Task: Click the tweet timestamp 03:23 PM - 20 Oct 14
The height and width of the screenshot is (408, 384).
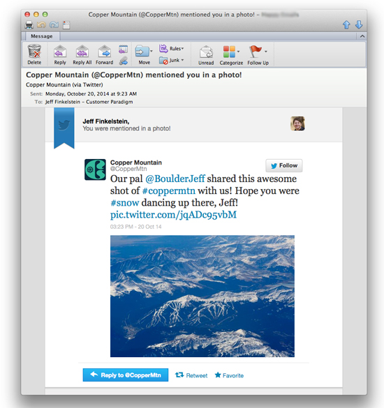Action: [135, 227]
